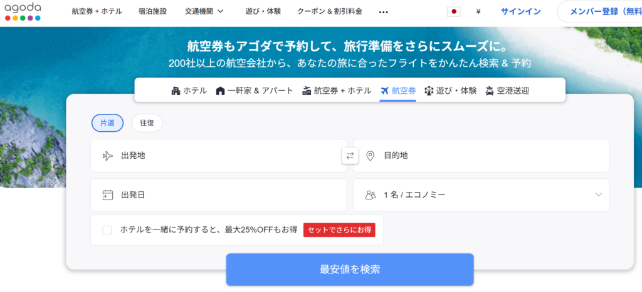Click the chevron in passenger class selector
Viewport: 642px width, 292px height.
coord(598,195)
